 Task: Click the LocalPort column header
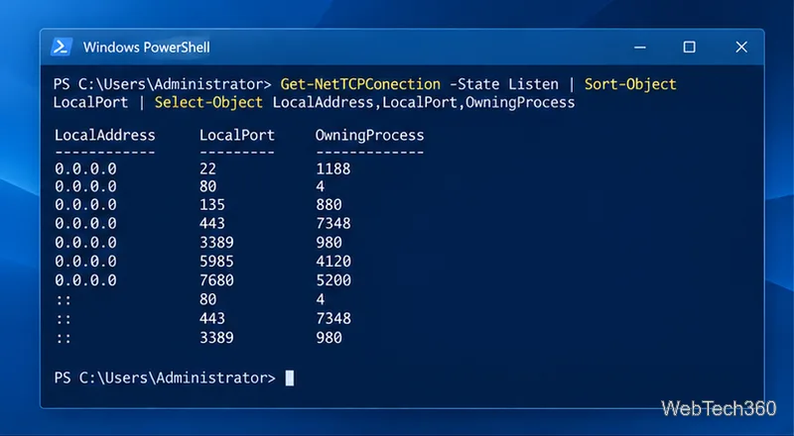[237, 135]
